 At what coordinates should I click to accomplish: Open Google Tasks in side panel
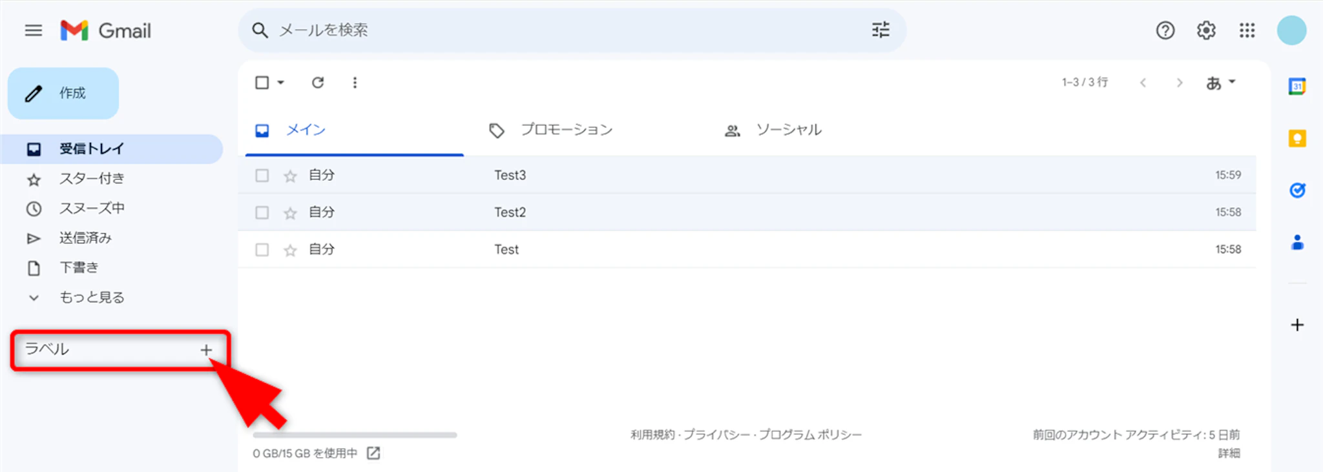click(x=1297, y=190)
